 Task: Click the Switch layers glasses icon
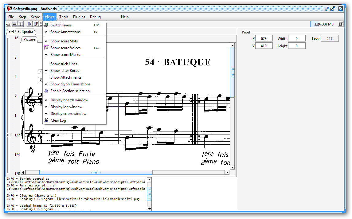tap(46, 25)
